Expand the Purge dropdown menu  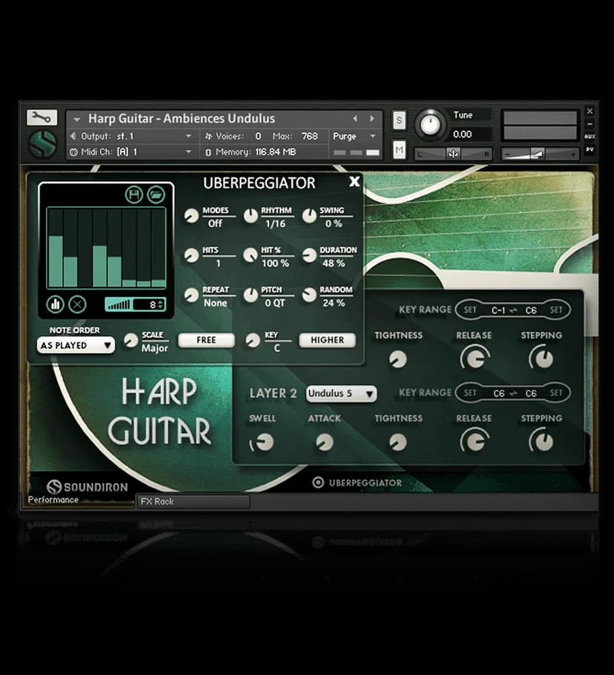pyautogui.click(x=354, y=136)
